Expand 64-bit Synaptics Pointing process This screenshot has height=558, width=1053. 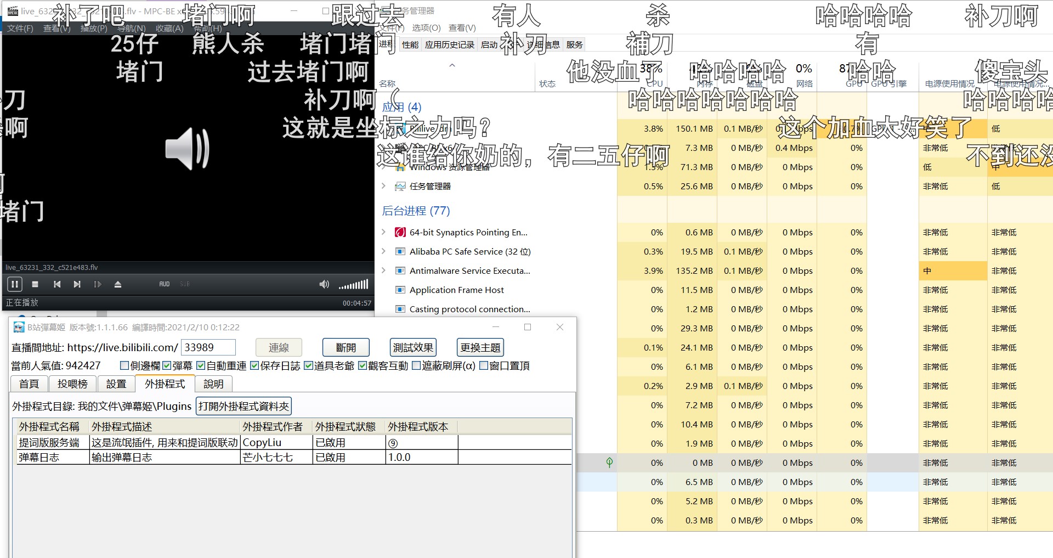384,232
